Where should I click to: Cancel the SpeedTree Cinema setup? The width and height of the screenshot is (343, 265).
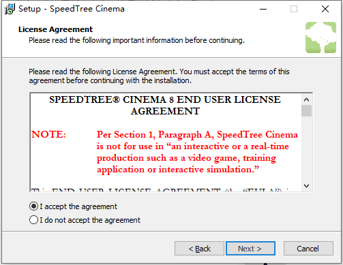(x=308, y=249)
